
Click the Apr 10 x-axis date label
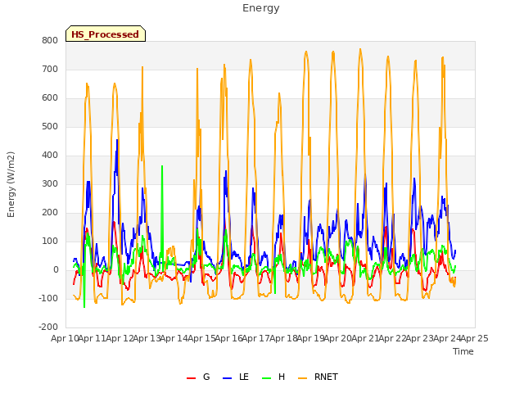tap(65, 338)
